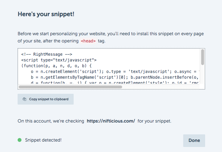Click the (function(p, a, n, d, o, b) line

coord(56,66)
